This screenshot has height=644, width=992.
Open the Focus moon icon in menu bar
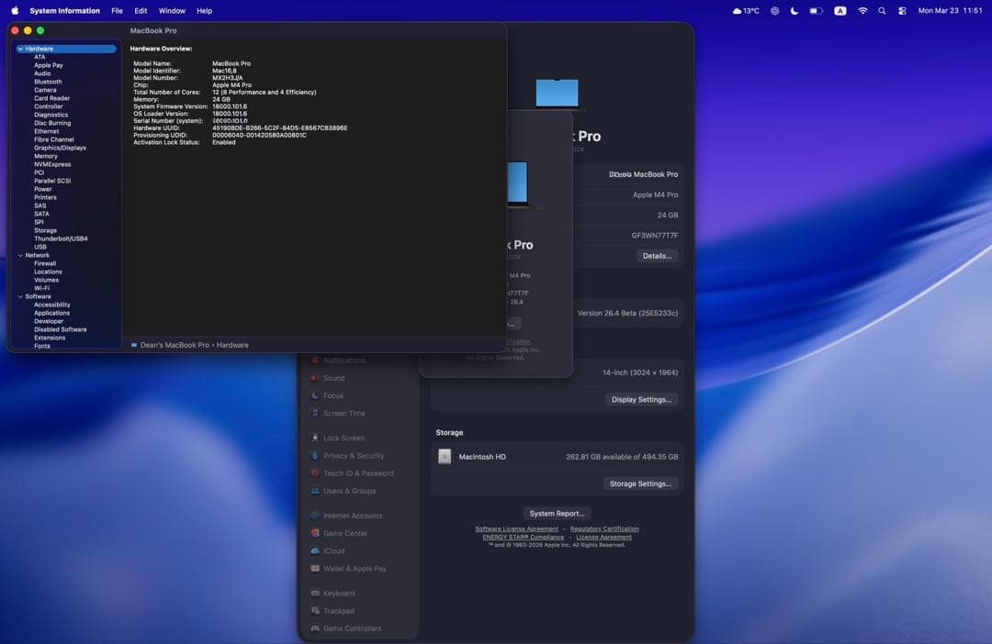795,11
